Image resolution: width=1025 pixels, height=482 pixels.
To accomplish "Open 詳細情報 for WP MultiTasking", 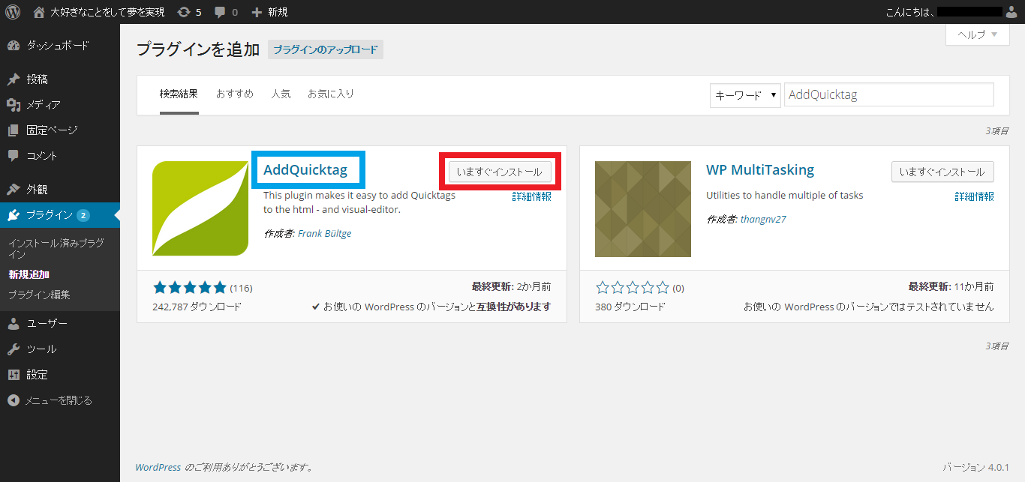I will pos(975,196).
